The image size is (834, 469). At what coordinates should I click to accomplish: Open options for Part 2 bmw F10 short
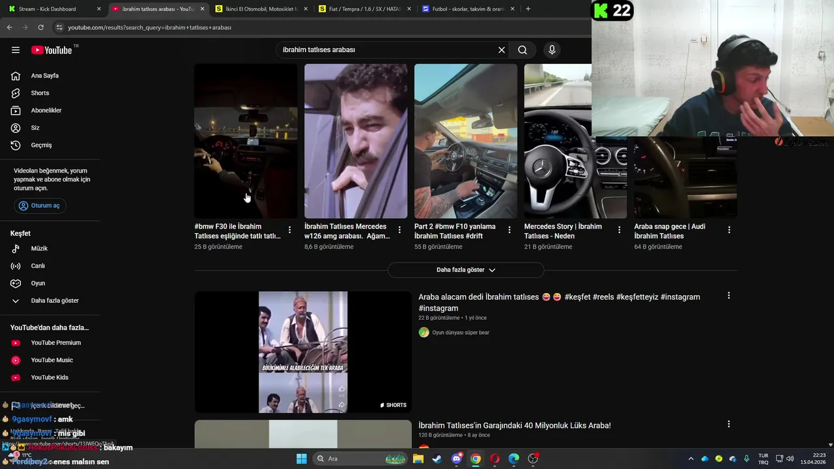[510, 230]
